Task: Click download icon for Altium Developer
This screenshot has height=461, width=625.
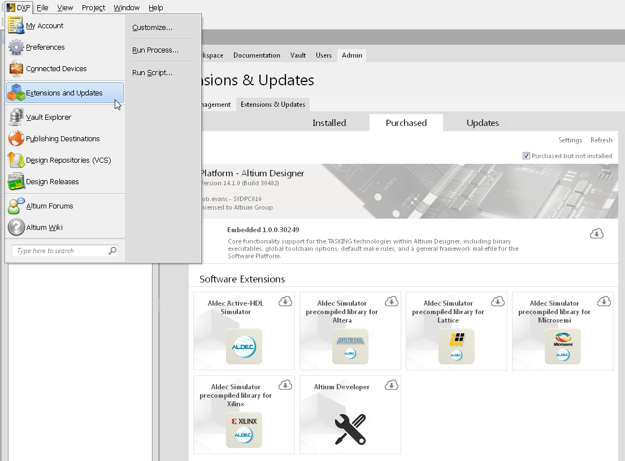Action: [x=392, y=385]
